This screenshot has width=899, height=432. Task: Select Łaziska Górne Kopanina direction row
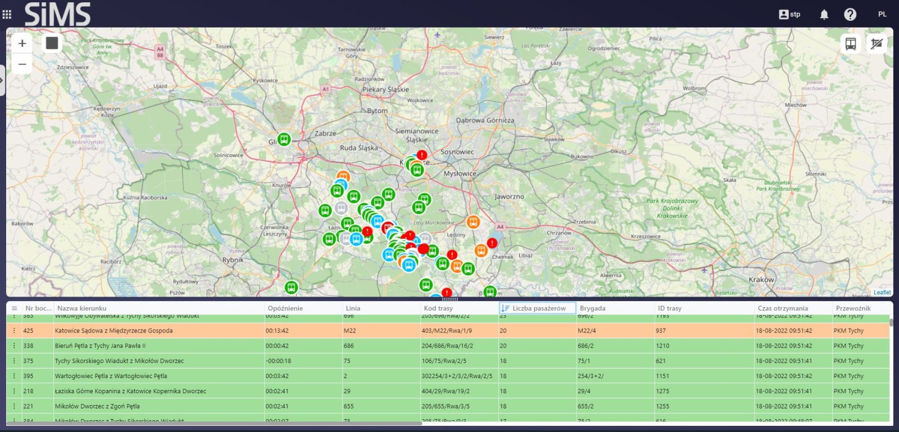(448, 391)
